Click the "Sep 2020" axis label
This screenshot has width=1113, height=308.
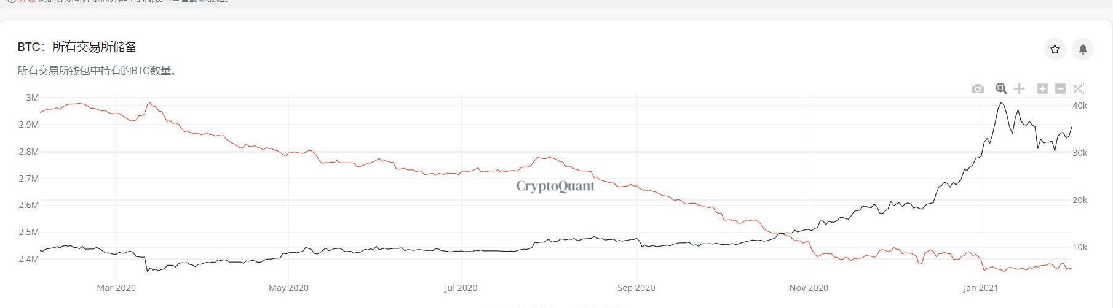click(636, 288)
